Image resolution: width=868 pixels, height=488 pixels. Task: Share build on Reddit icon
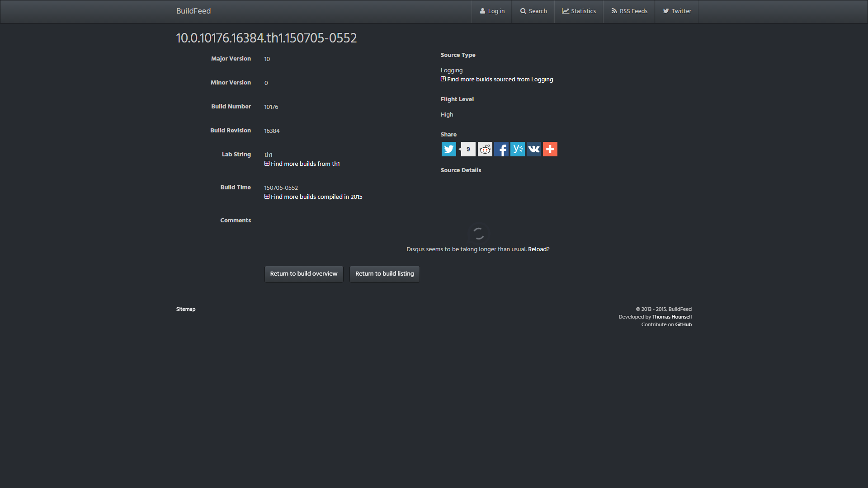[x=485, y=149]
